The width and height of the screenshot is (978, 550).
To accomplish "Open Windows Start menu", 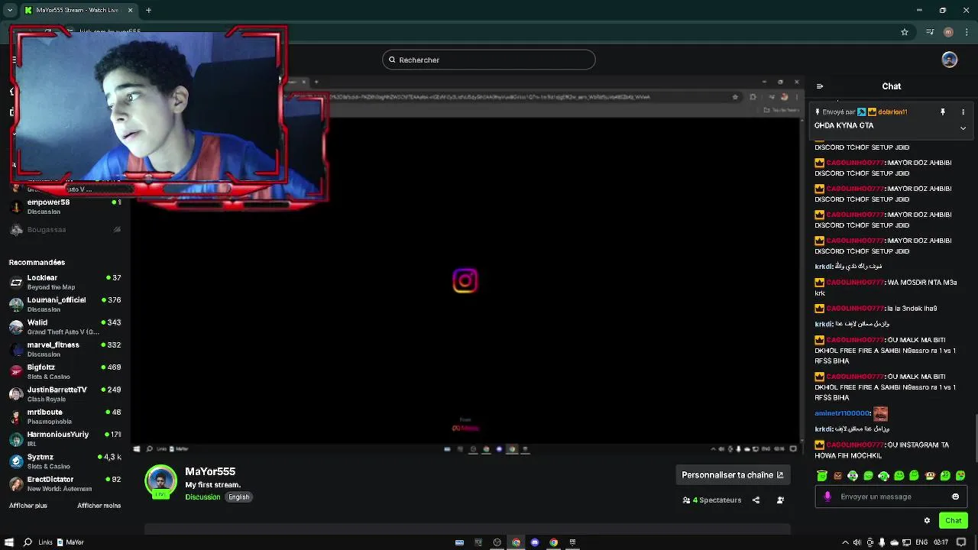I will click(x=9, y=542).
